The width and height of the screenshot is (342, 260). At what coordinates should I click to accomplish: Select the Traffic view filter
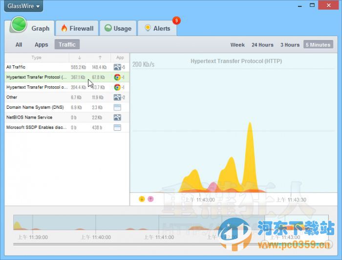tap(67, 44)
